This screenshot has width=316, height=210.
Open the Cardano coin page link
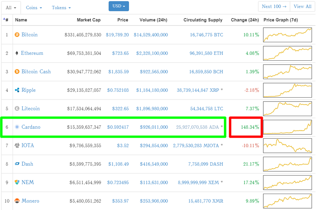tap(31, 127)
